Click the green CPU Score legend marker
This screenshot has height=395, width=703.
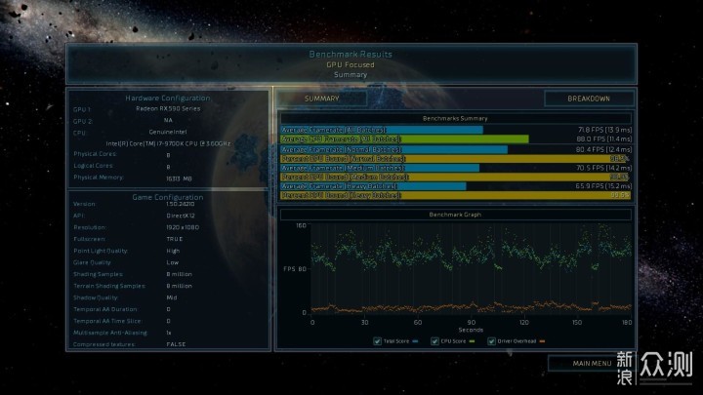coord(472,341)
